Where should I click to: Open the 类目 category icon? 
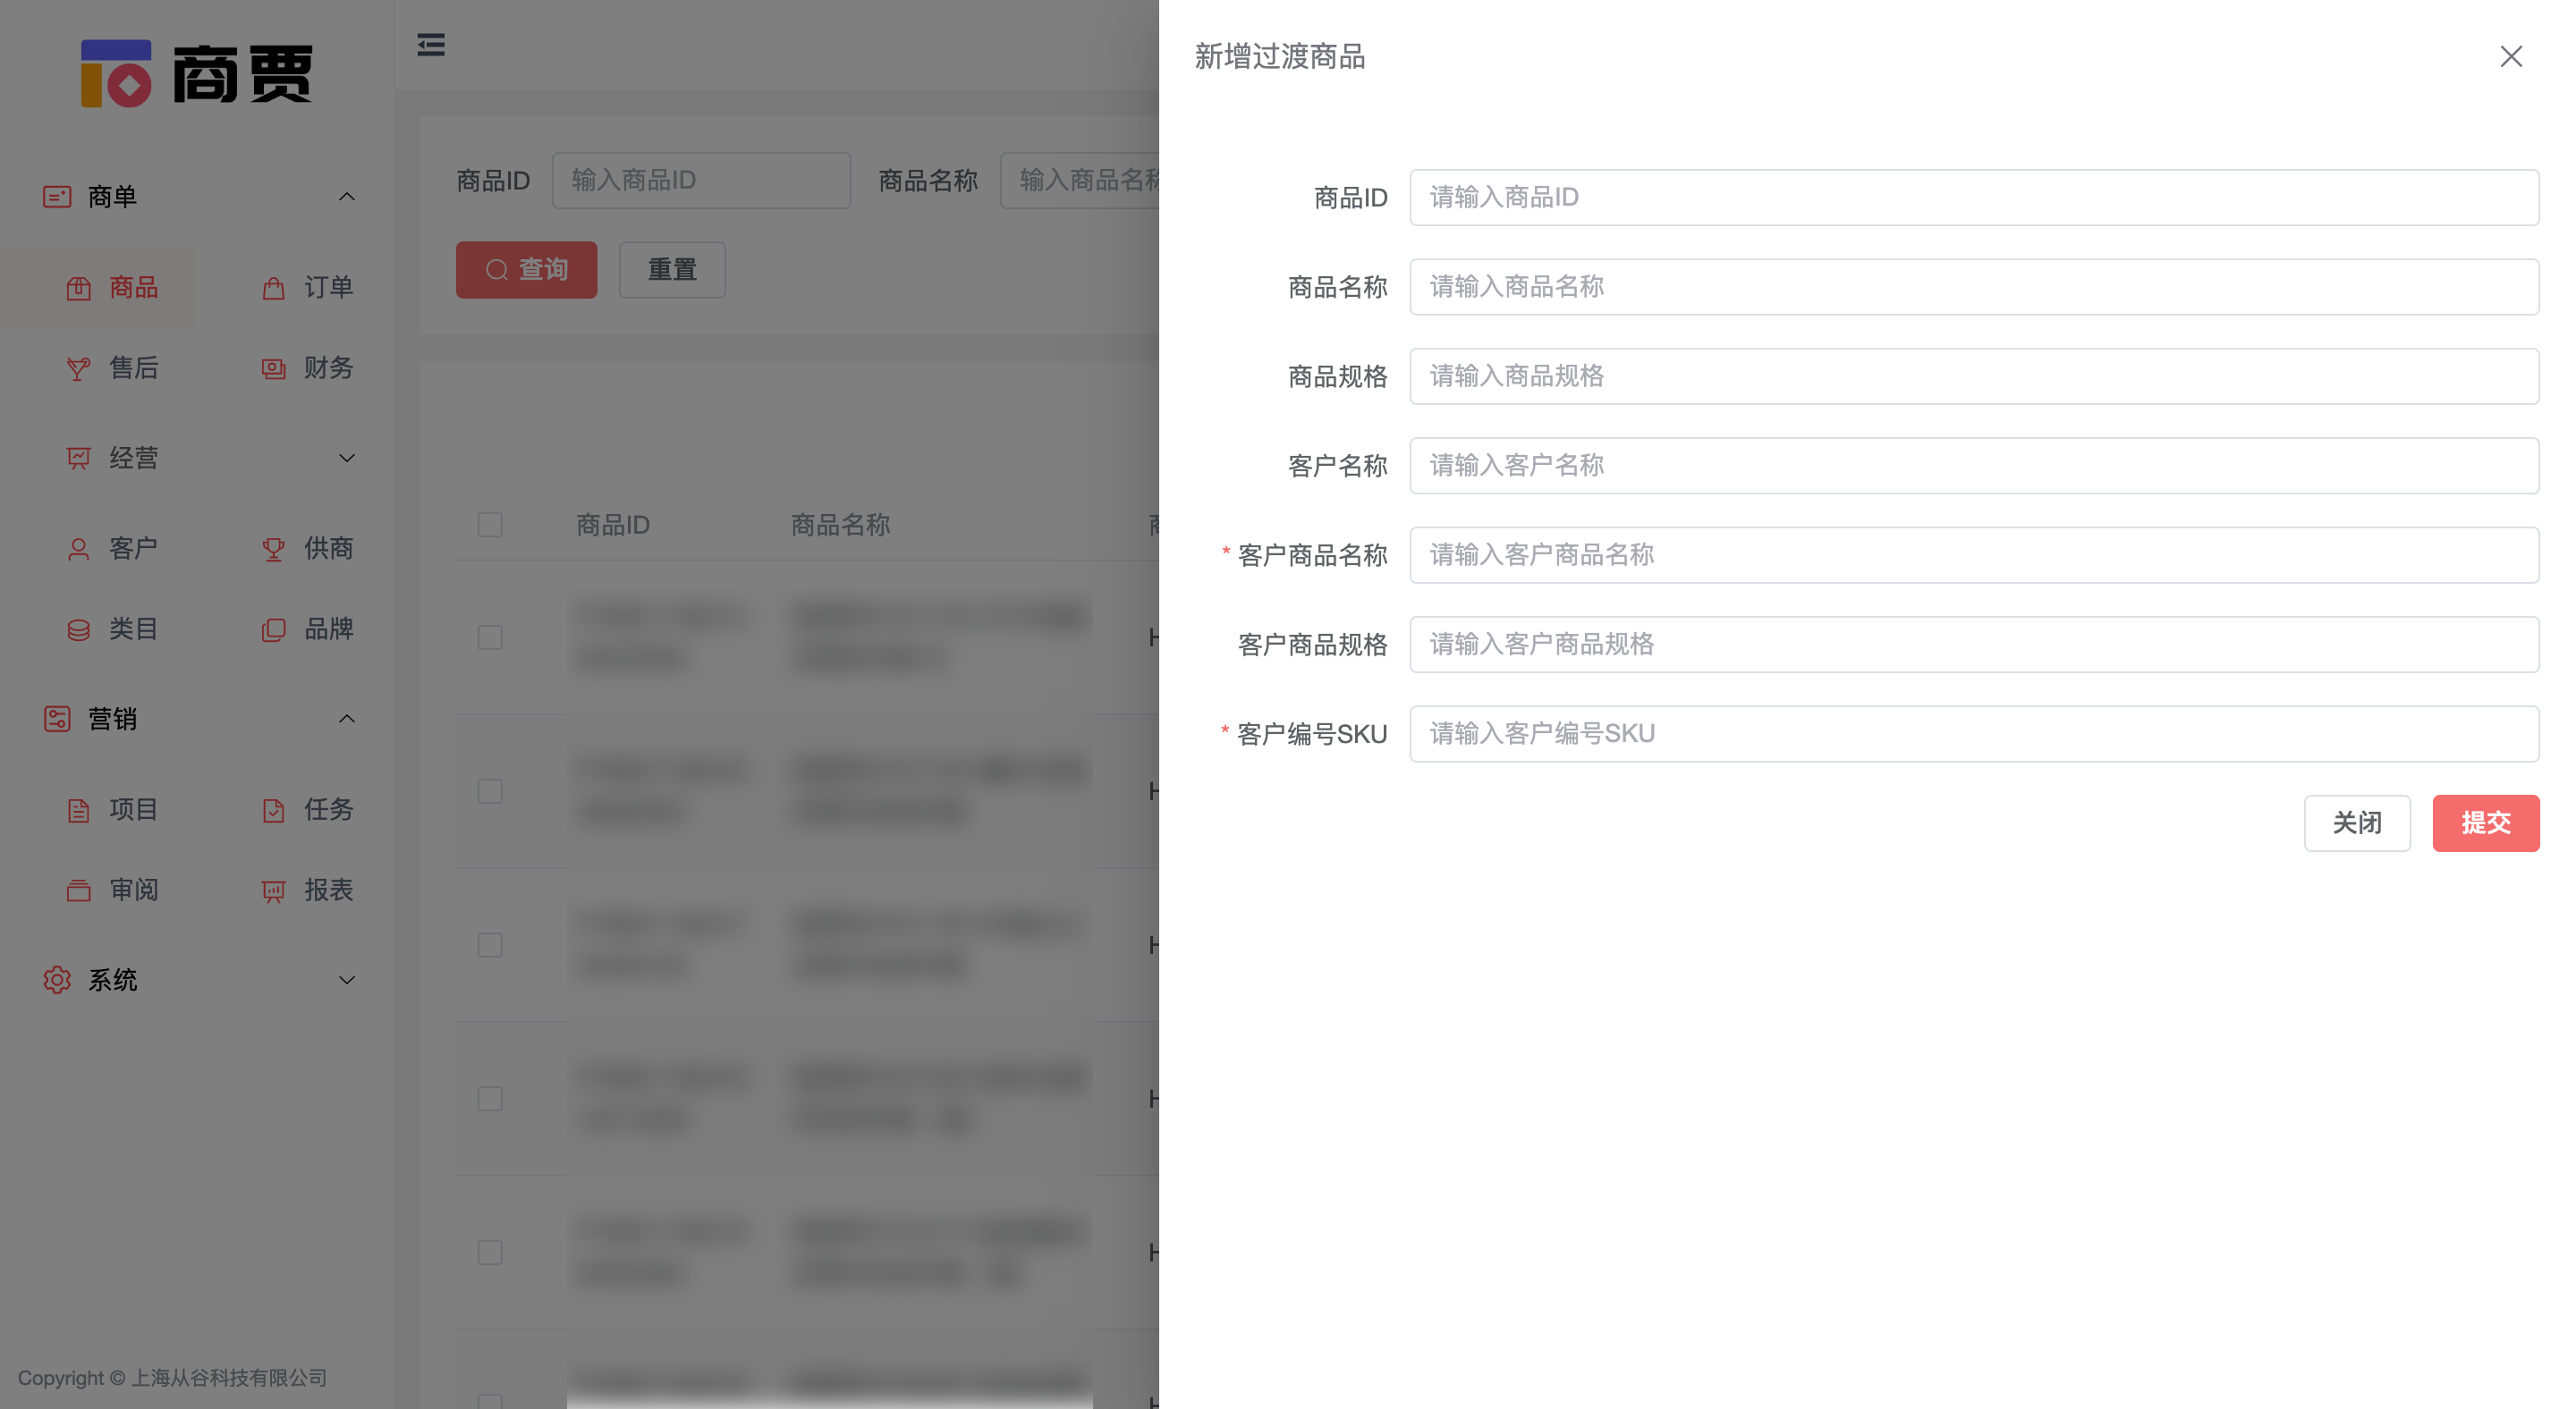click(78, 629)
